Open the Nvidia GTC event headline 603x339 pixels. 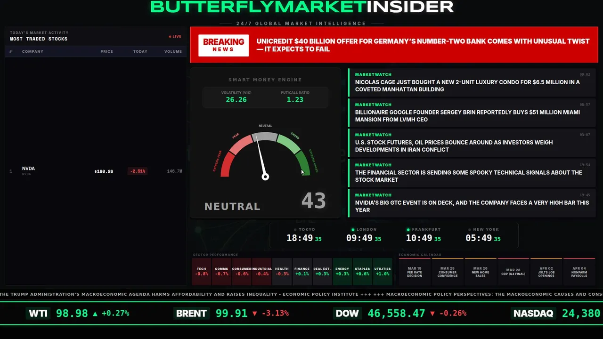point(473,202)
